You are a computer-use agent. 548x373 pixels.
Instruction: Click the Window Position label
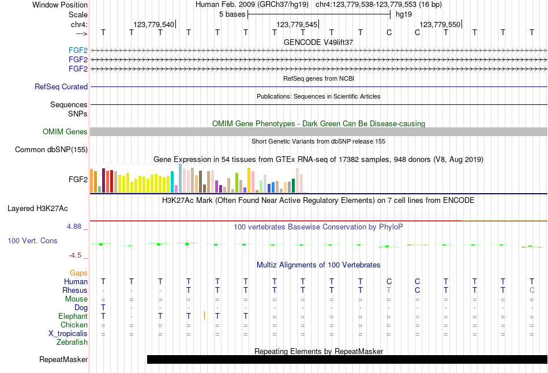(x=60, y=5)
